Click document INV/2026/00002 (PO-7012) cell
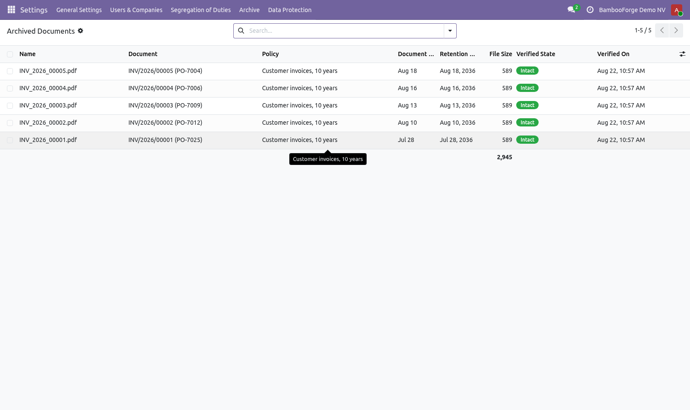The image size is (690, 410). click(x=165, y=123)
